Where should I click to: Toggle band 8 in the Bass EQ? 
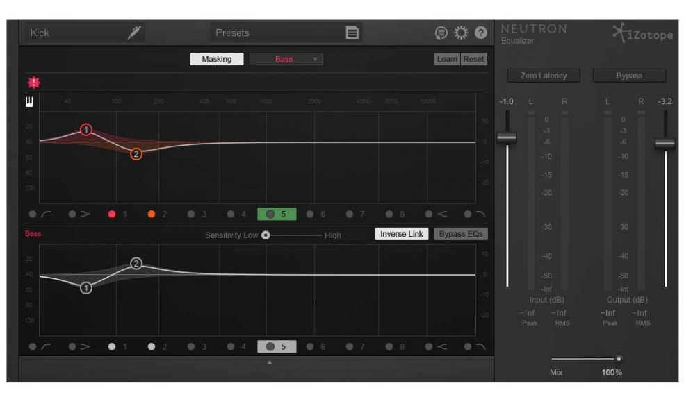tap(389, 346)
